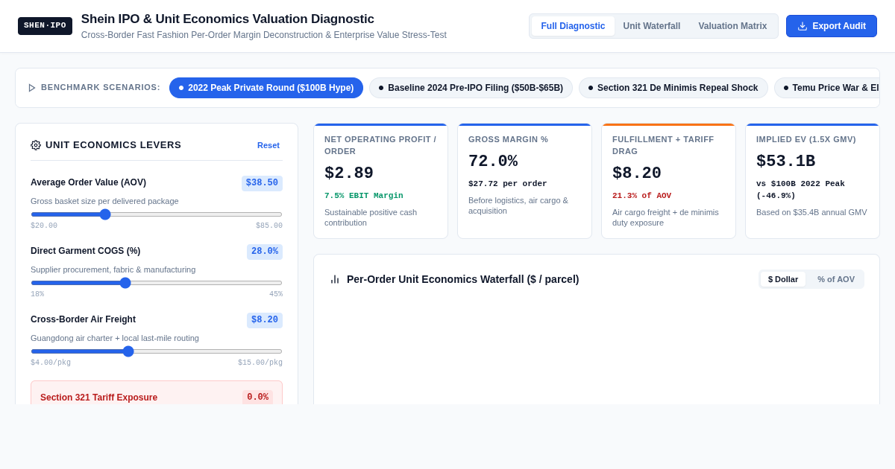Click the 28.0% COGS value badge

265,252
